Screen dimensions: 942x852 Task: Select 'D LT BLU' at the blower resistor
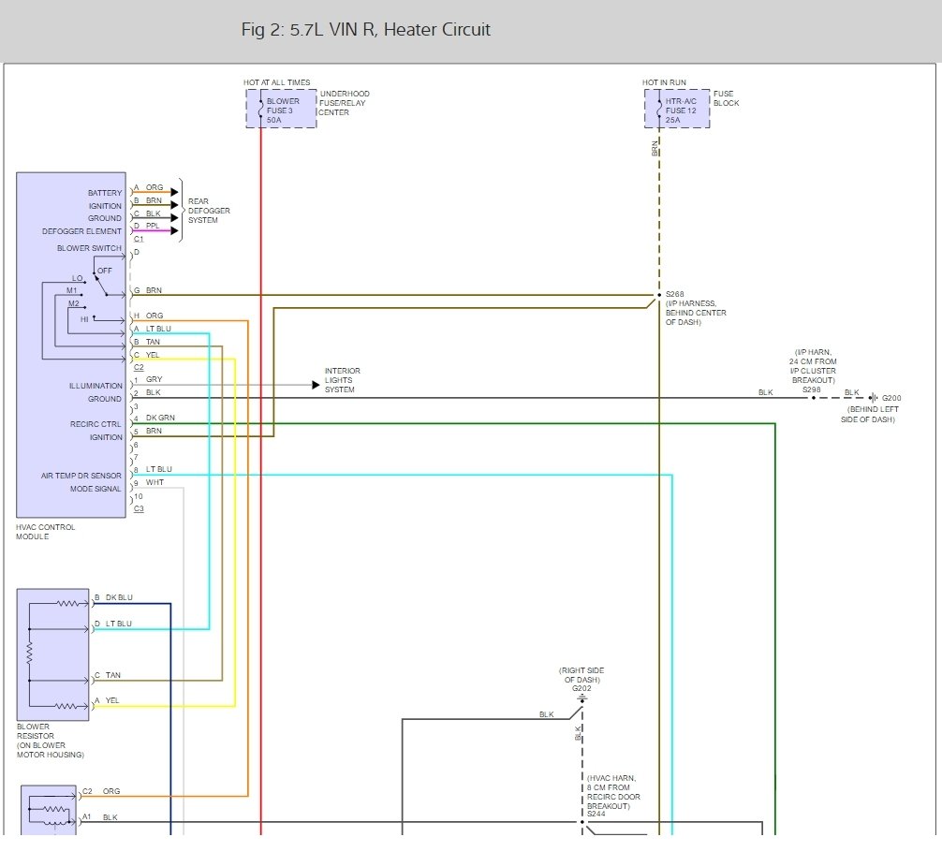(113, 624)
